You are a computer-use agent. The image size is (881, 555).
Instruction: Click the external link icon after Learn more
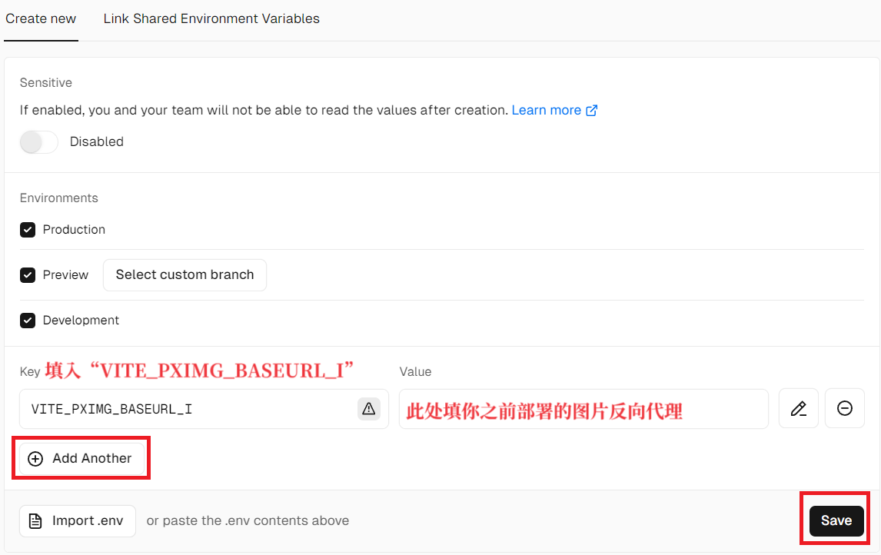tap(592, 111)
